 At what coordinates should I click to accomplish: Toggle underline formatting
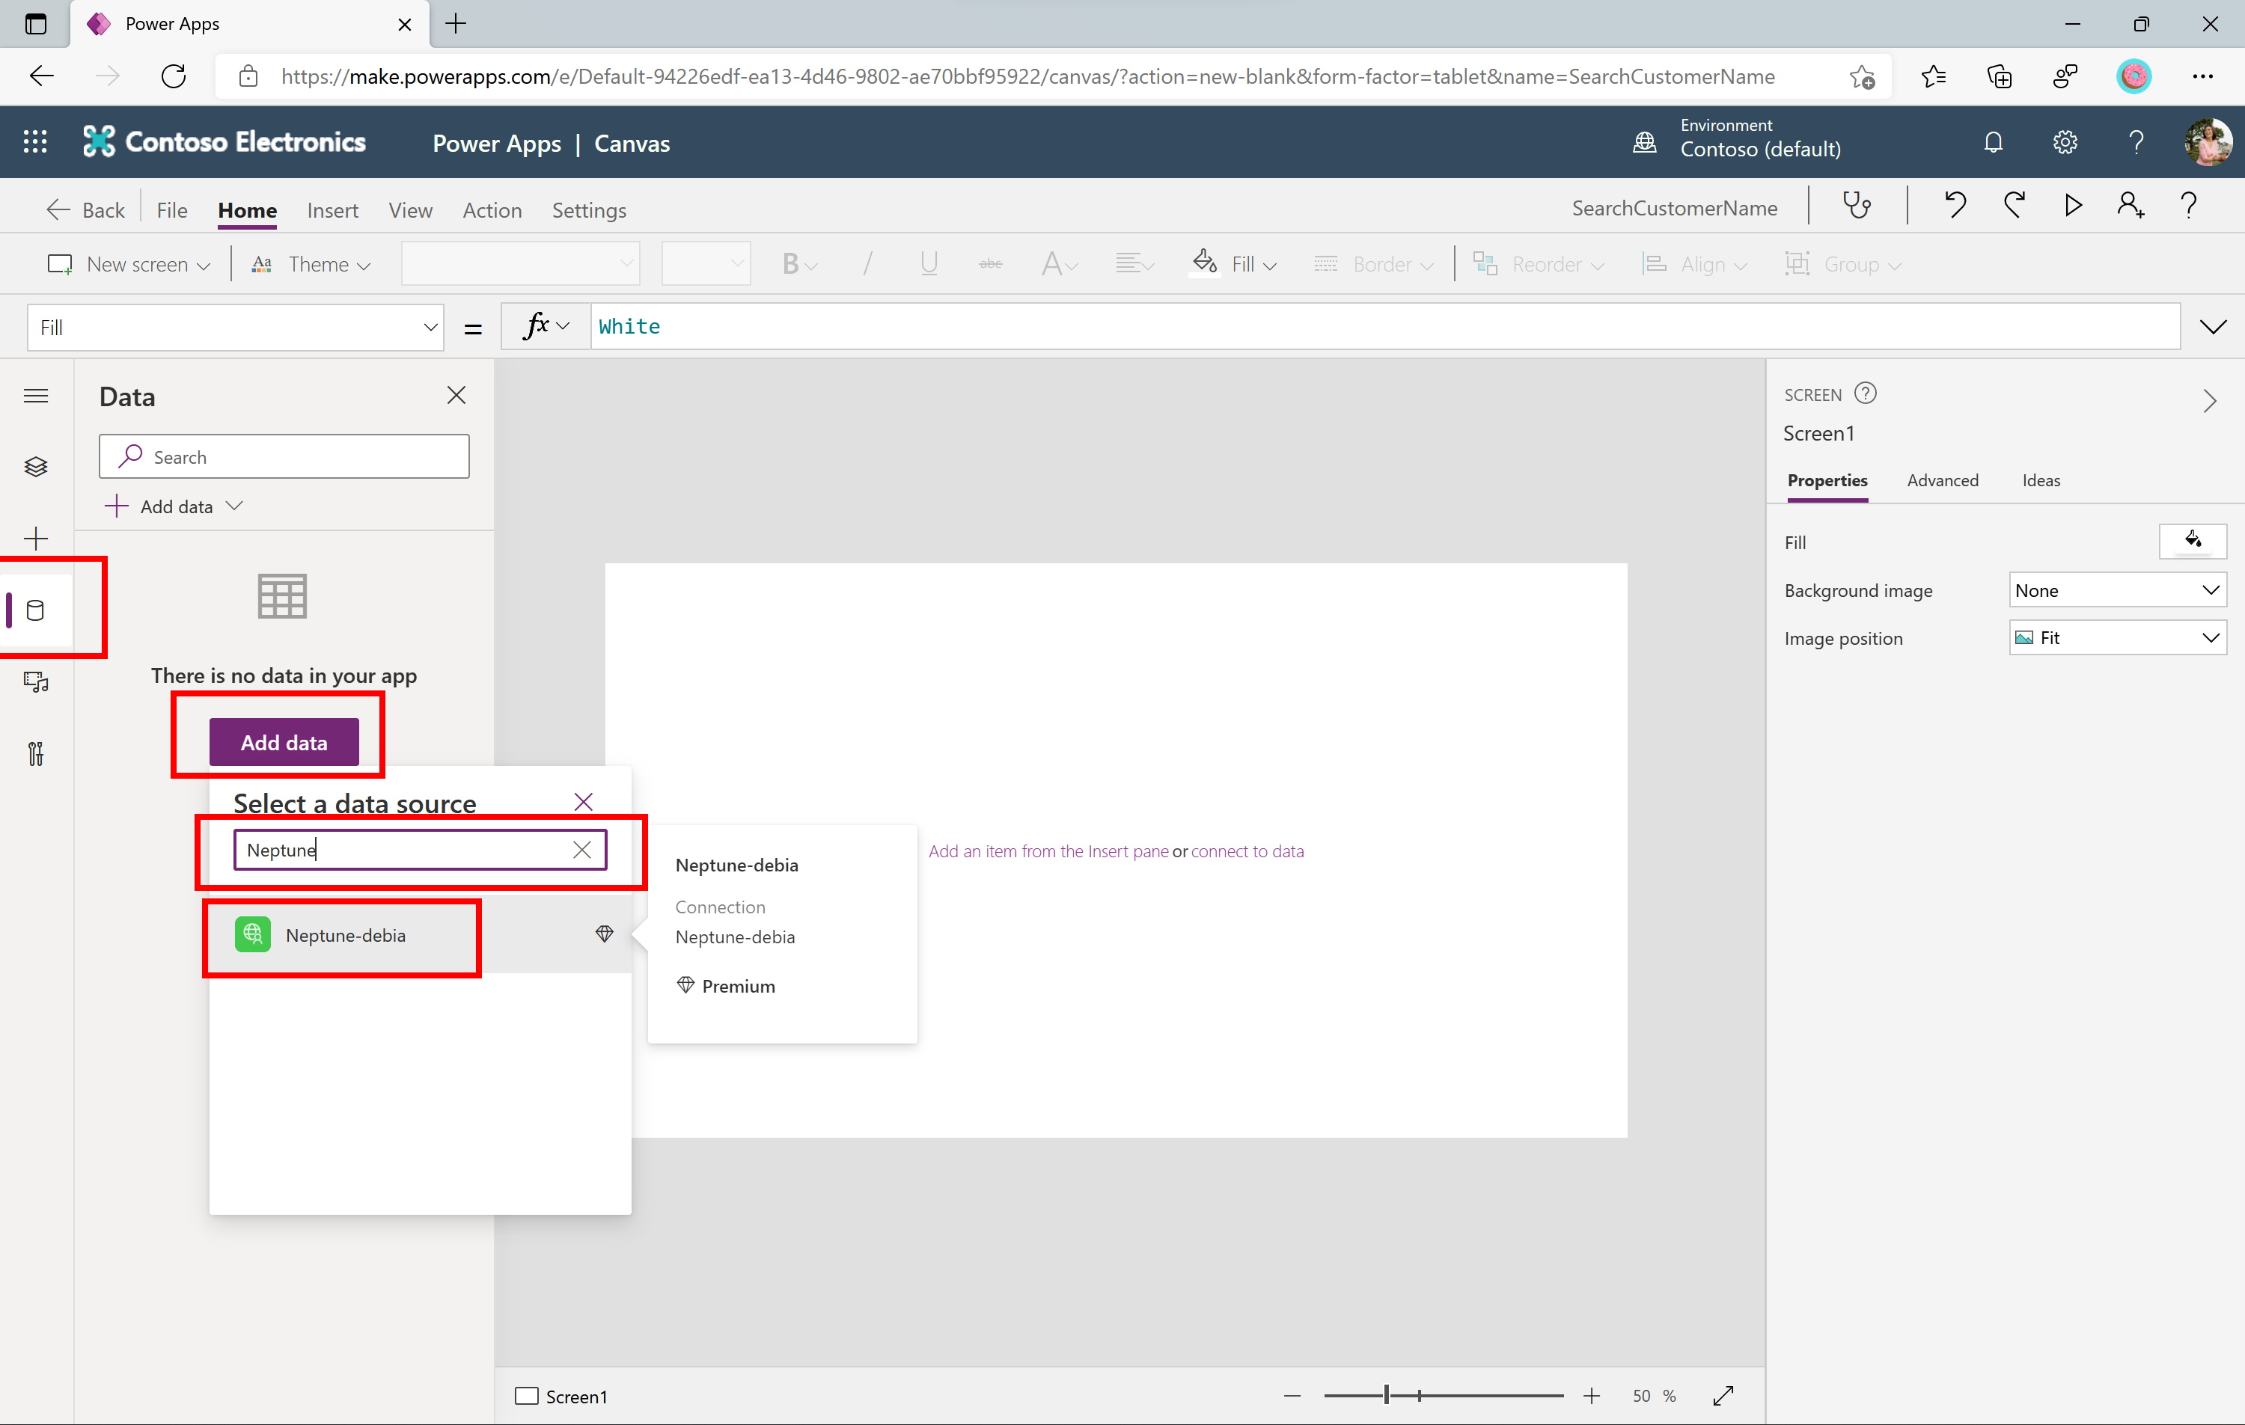point(929,264)
